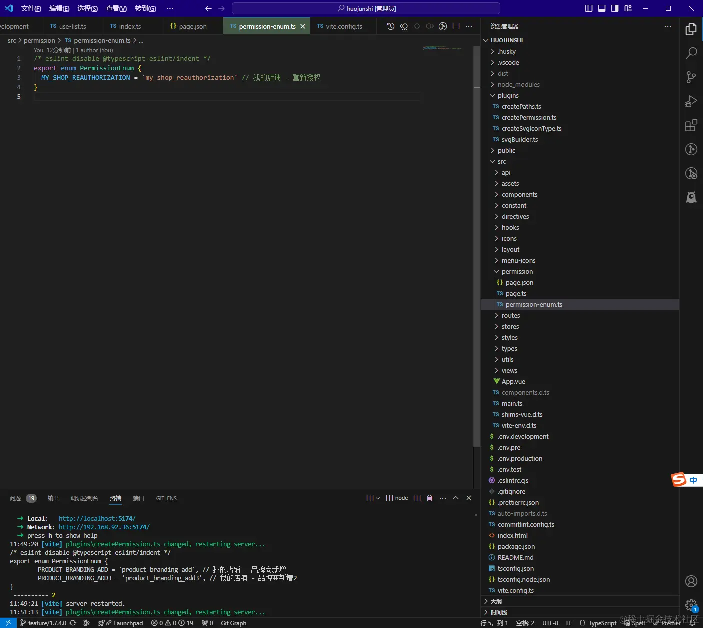Image resolution: width=703 pixels, height=628 pixels.
Task: Open the Source Control view
Action: click(x=691, y=77)
